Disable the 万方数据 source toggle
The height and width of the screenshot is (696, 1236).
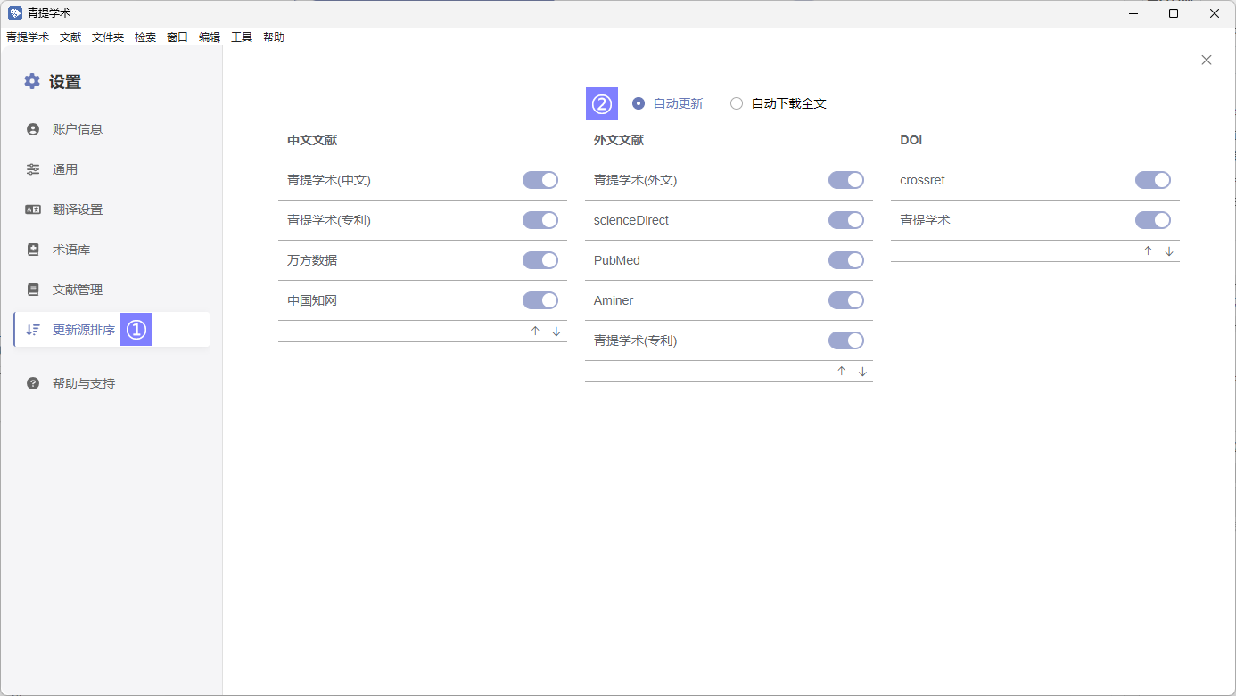[540, 260]
